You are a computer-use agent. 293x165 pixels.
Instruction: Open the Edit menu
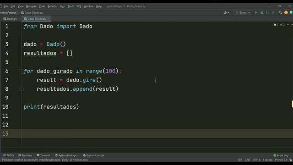pos(13,6)
